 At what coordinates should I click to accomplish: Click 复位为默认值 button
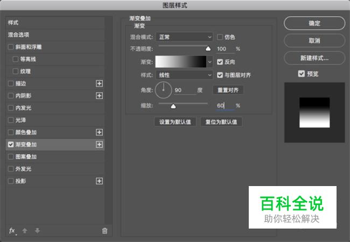point(221,122)
